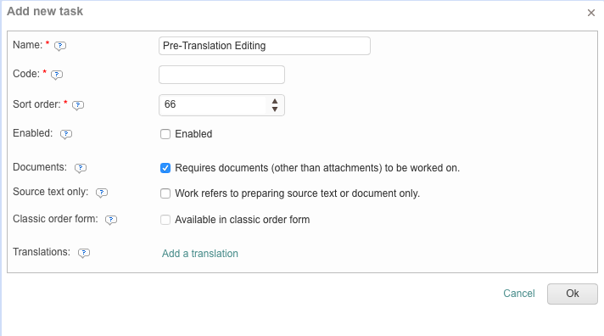Open help bubble next to Name

point(60,46)
